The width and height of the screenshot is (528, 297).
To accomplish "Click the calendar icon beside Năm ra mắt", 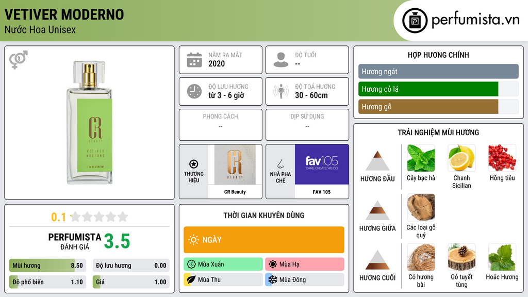I will point(194,60).
